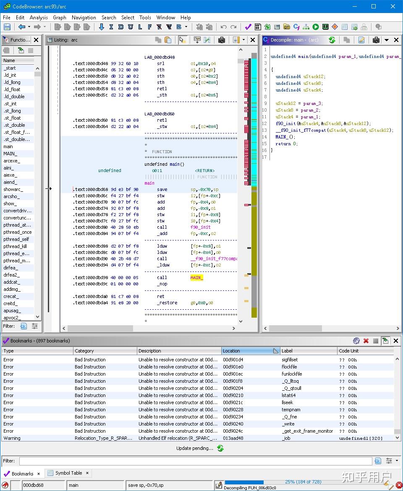Open the Listing field editor dropdown arrow
The width and height of the screenshot is (403, 491).
coord(244,40)
